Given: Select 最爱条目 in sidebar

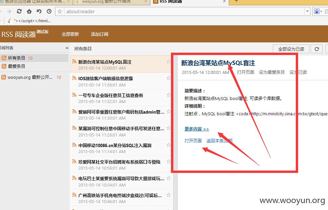Looking at the screenshot, I should [x=34, y=66].
